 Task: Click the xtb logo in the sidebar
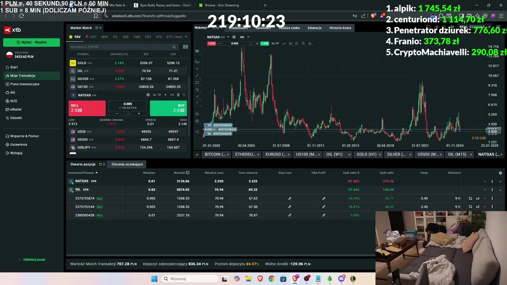click(12, 30)
